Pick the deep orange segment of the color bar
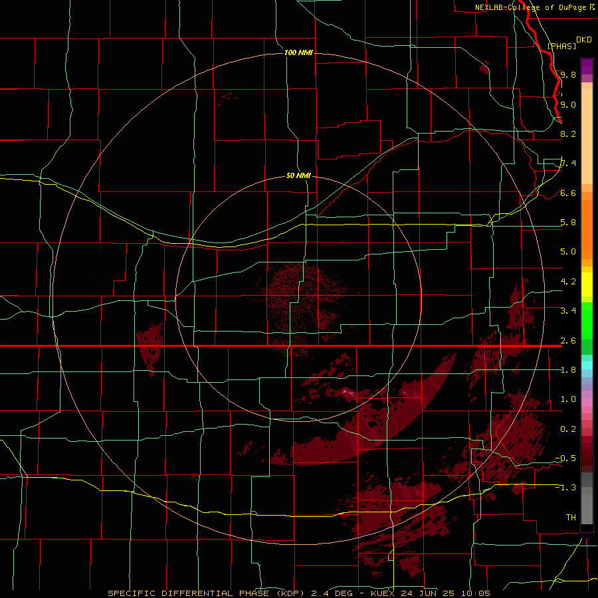598x598 pixels. point(587,229)
